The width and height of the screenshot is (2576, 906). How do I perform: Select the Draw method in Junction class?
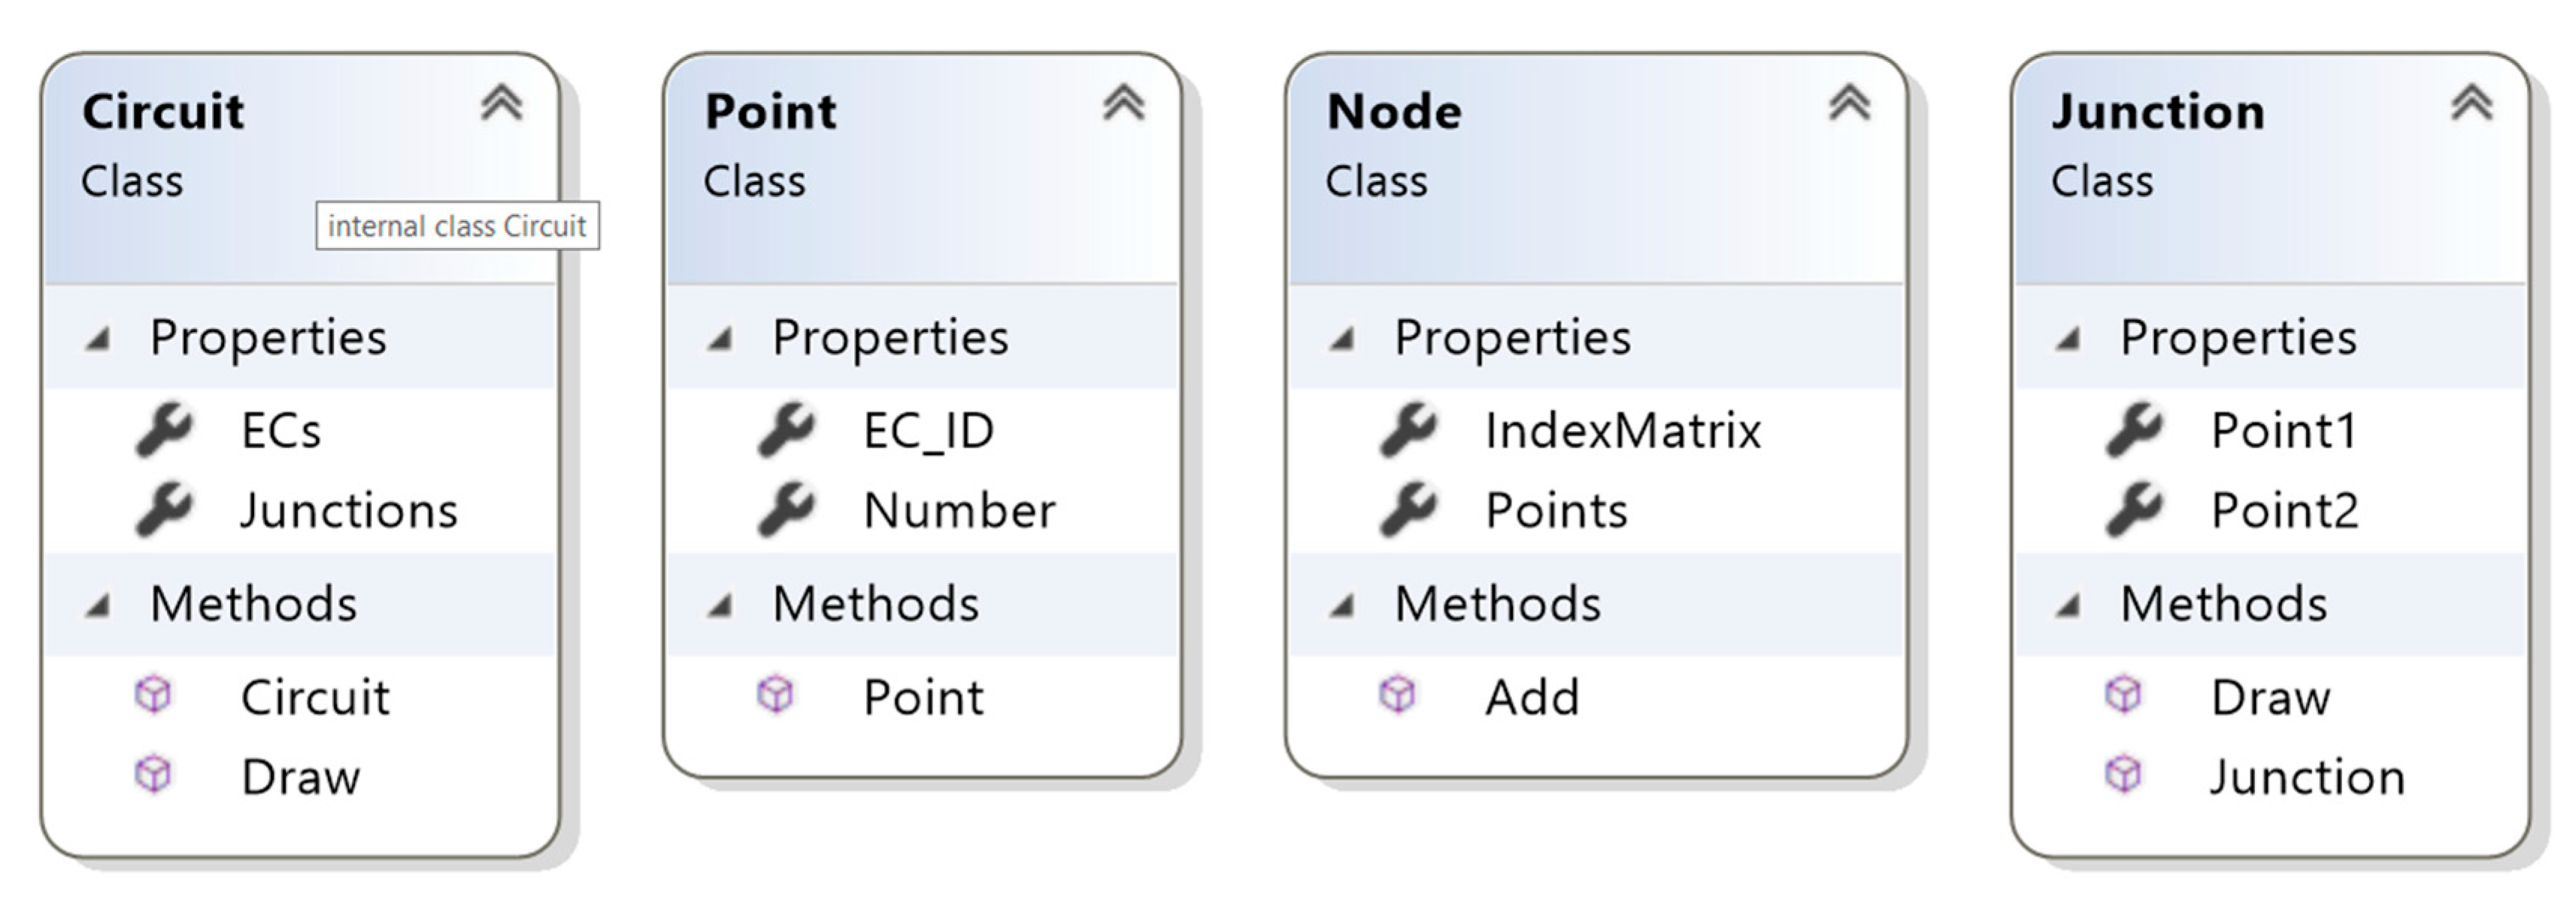click(x=2270, y=697)
